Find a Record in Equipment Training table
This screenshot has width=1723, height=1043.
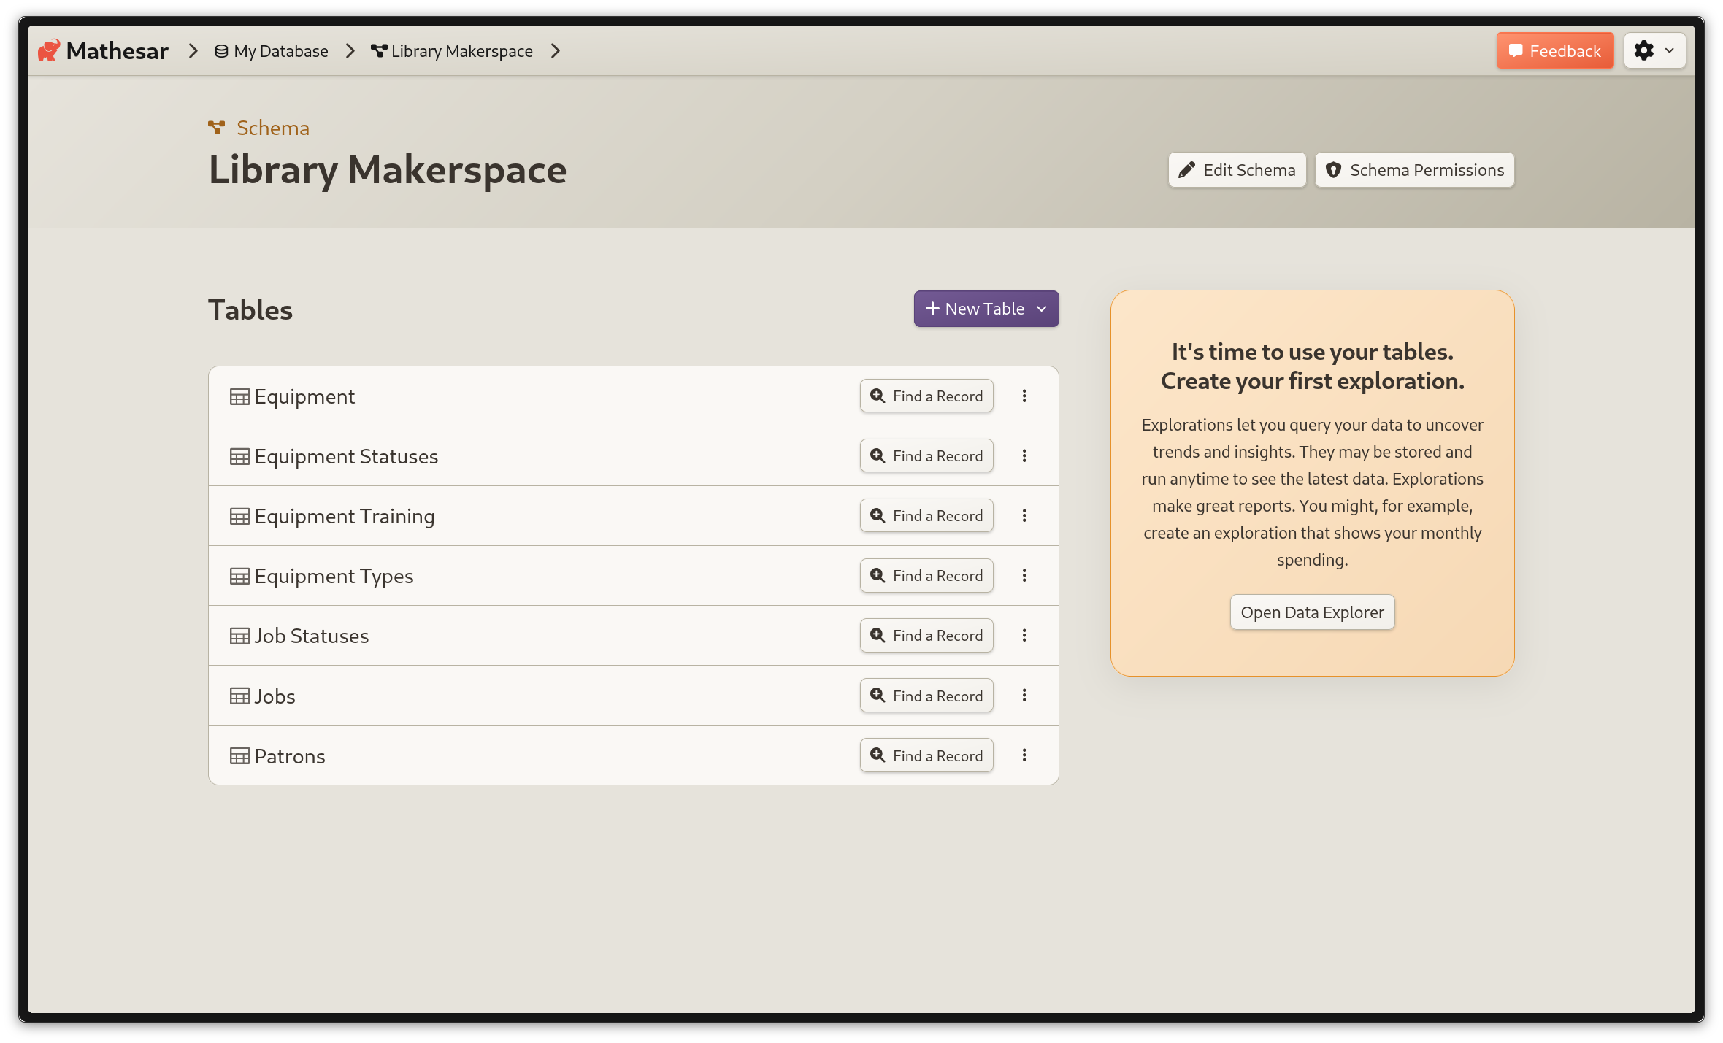coord(926,515)
